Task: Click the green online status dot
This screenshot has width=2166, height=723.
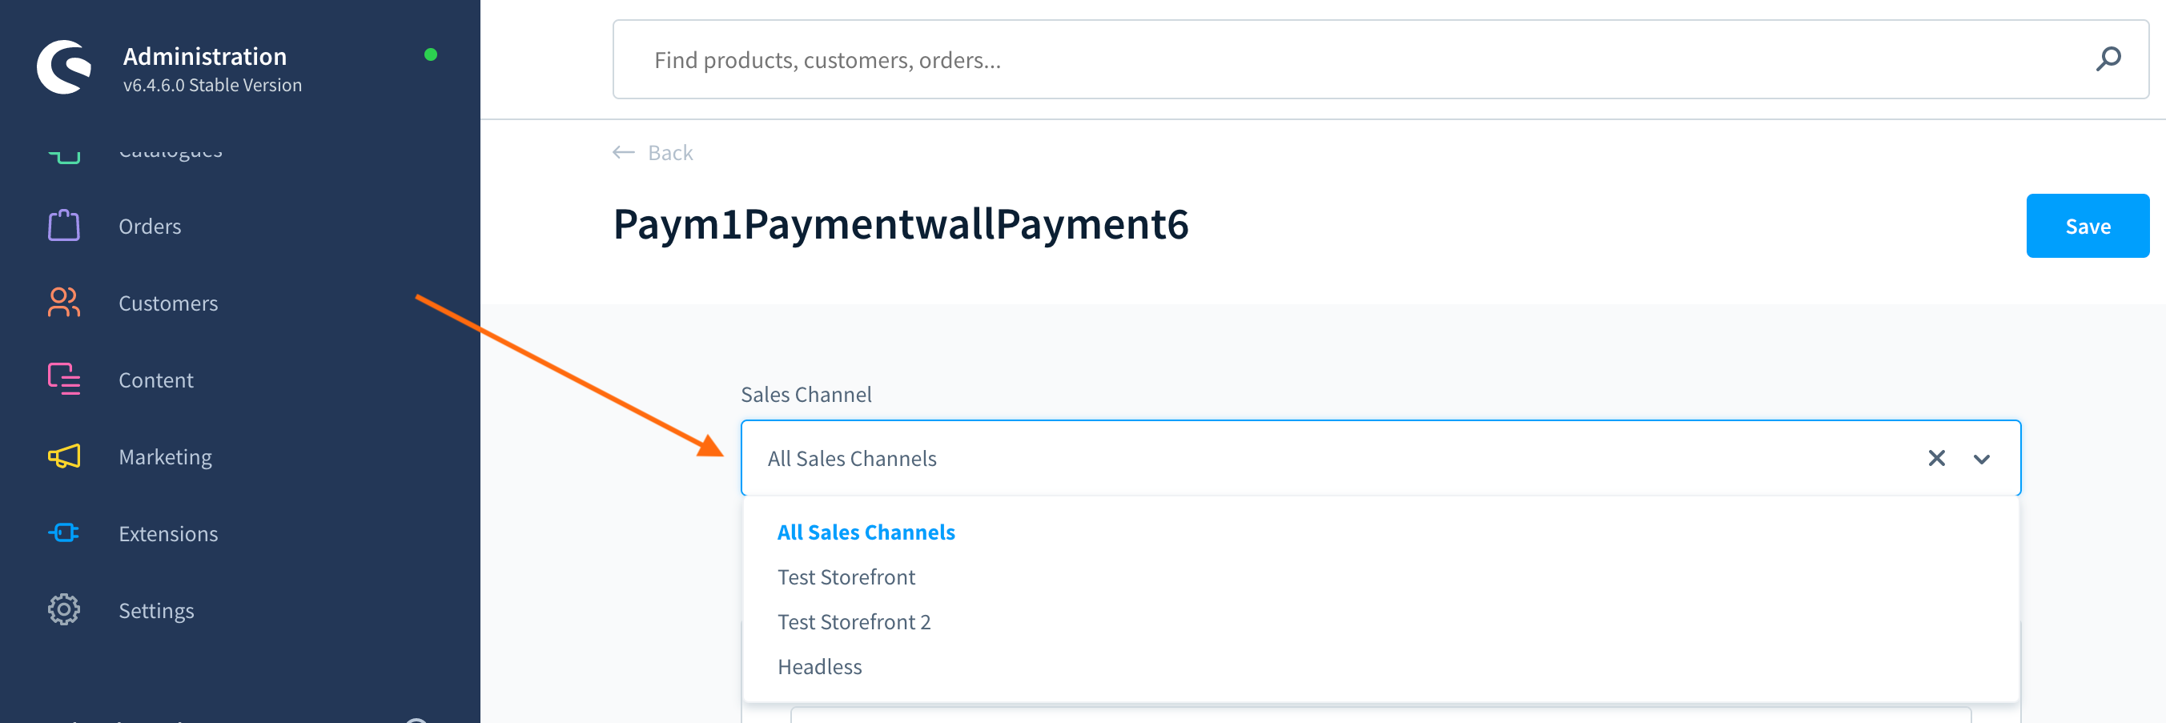Action: [431, 54]
